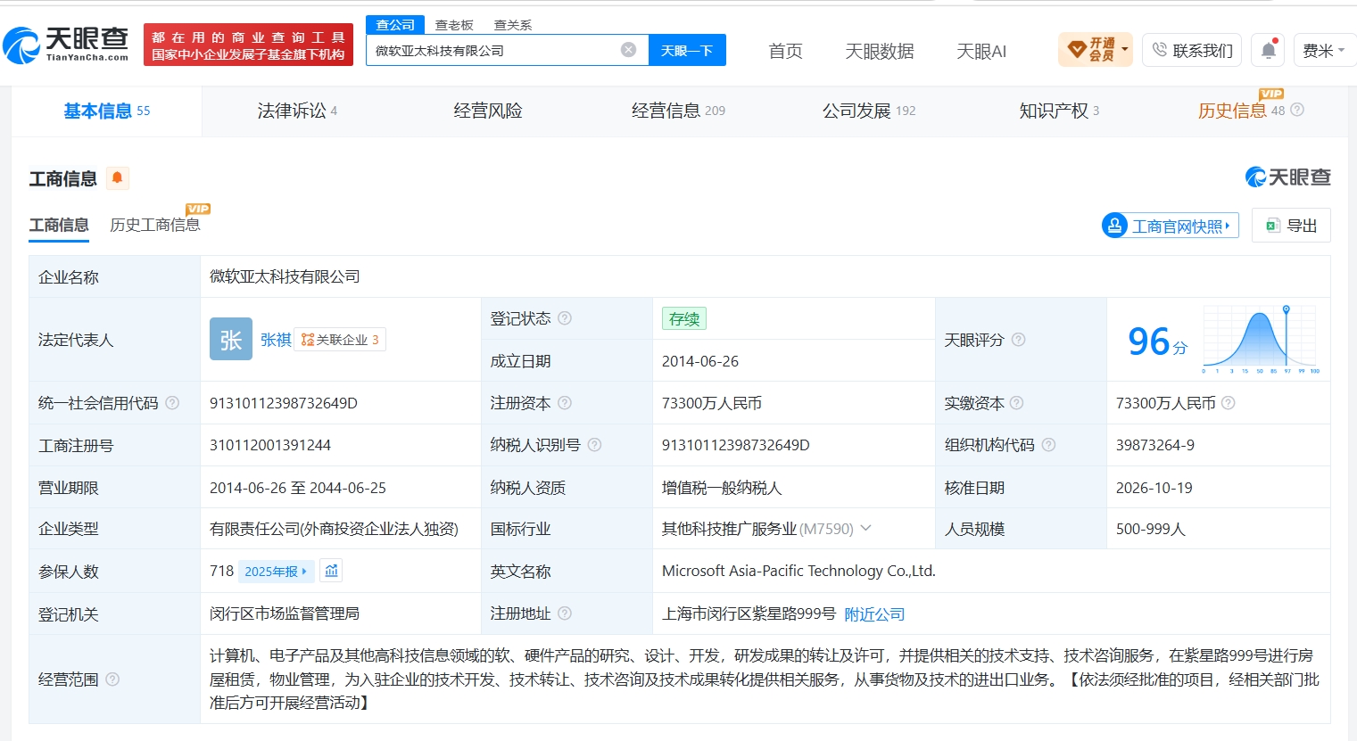Open the 费米 user account dropdown

[1324, 51]
